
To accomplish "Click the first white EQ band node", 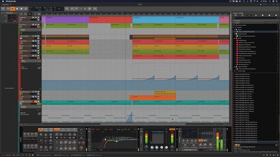I will click(x=105, y=140).
